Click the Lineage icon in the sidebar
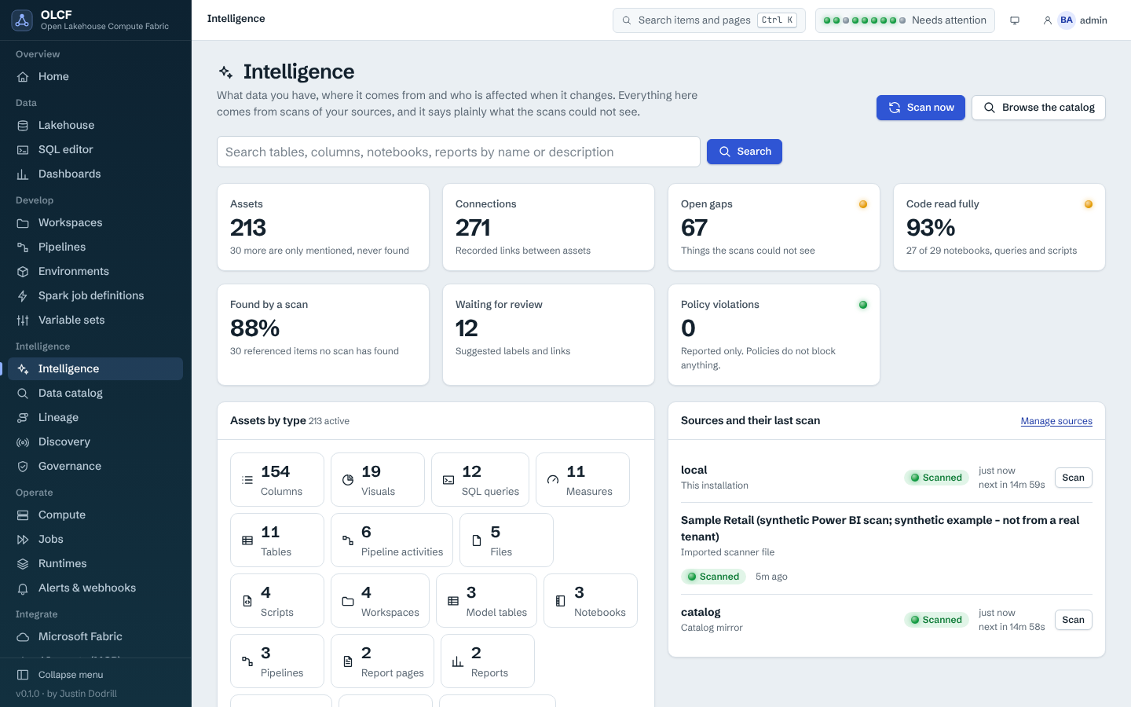The width and height of the screenshot is (1131, 707). click(x=23, y=417)
